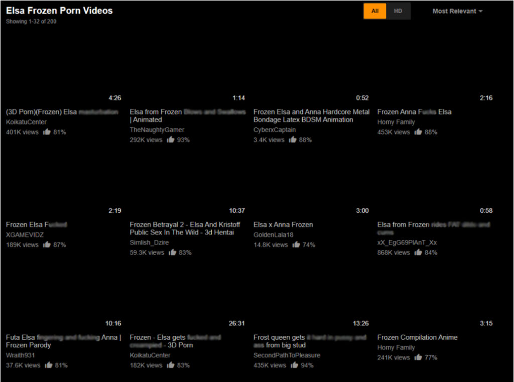This screenshot has height=382, width=514.
Task: Click the 13:26 duration label
Action: click(360, 323)
